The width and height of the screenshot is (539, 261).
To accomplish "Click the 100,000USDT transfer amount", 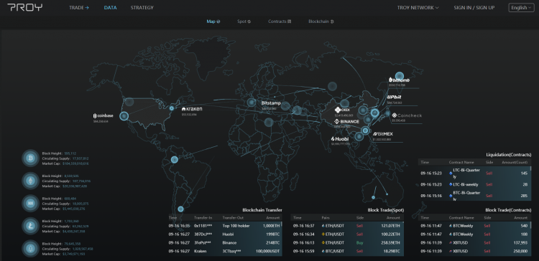I will pyautogui.click(x=267, y=251).
